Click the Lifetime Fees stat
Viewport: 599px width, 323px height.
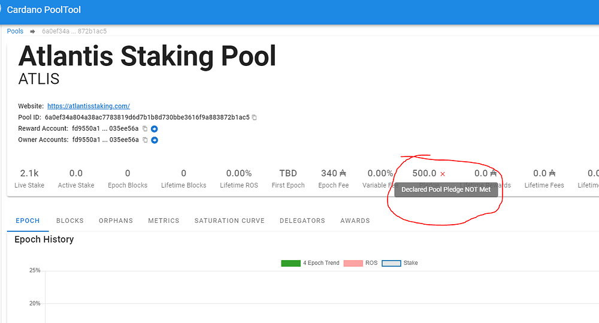pyautogui.click(x=544, y=179)
